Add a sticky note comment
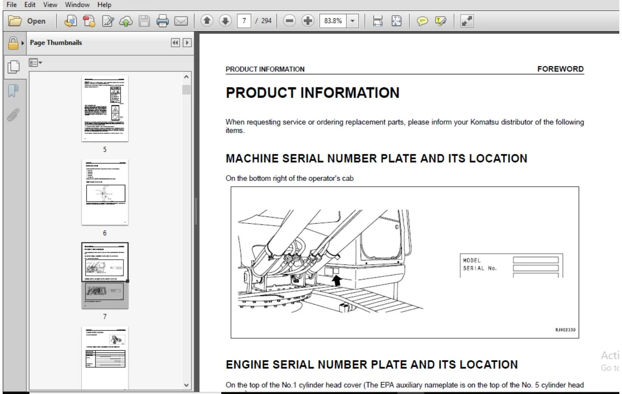 pyautogui.click(x=422, y=21)
